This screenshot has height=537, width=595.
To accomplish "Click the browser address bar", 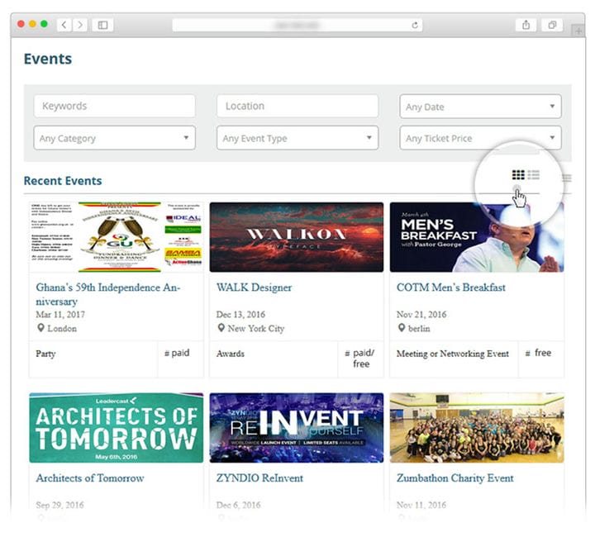I will [297, 25].
